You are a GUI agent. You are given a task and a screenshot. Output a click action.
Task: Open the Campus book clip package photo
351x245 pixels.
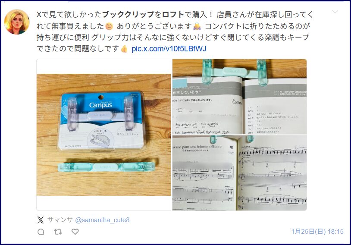[x=103, y=135]
